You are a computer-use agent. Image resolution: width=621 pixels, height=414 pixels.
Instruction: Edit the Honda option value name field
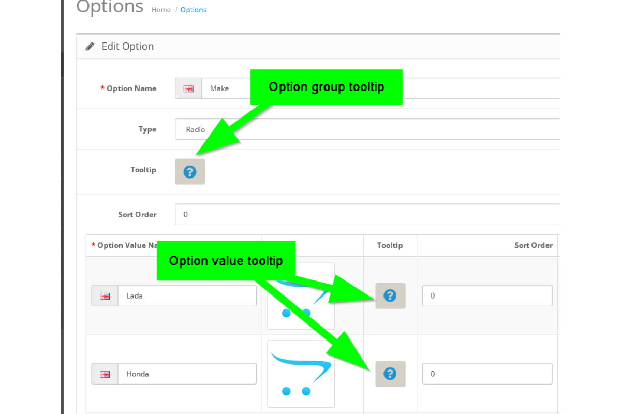tap(187, 374)
